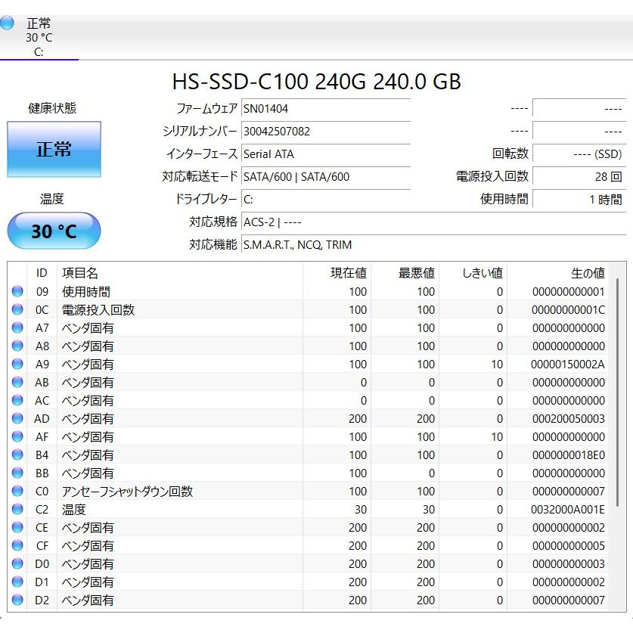
Task: Click the status icon for row AB
Action: [x=17, y=382]
